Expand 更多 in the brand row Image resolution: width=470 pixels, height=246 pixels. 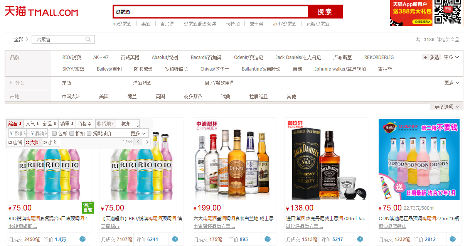pos(451,57)
